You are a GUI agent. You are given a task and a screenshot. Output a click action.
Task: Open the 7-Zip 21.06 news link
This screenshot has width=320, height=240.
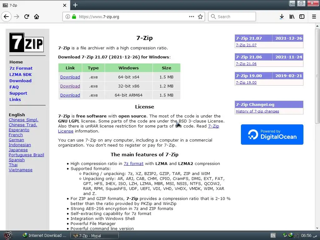coord(246,64)
